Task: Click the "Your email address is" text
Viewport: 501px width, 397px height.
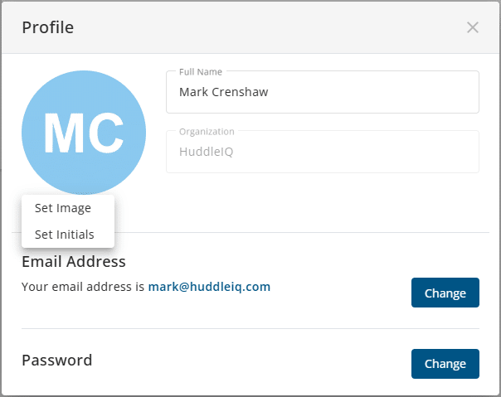Action: tap(83, 288)
